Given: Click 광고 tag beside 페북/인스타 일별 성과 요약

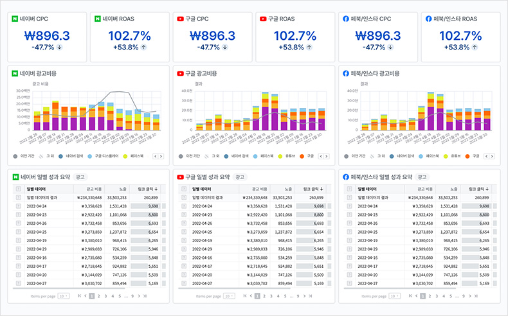Looking at the screenshot, I should pyautogui.click(x=422, y=177).
